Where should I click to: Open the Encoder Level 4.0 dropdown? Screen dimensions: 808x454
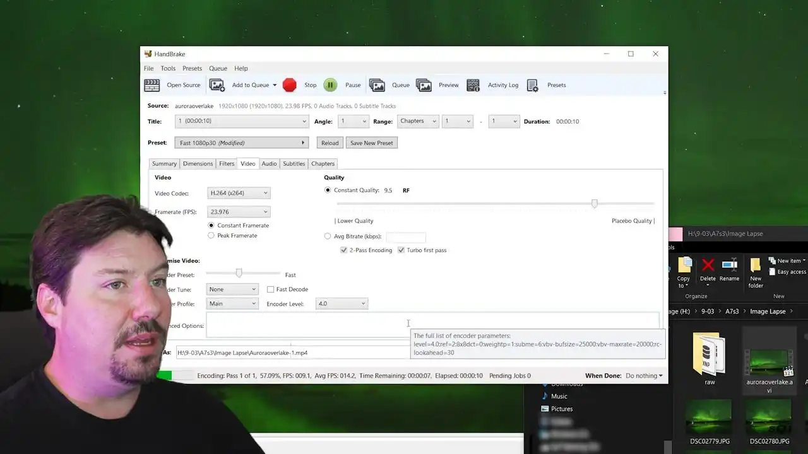(342, 304)
